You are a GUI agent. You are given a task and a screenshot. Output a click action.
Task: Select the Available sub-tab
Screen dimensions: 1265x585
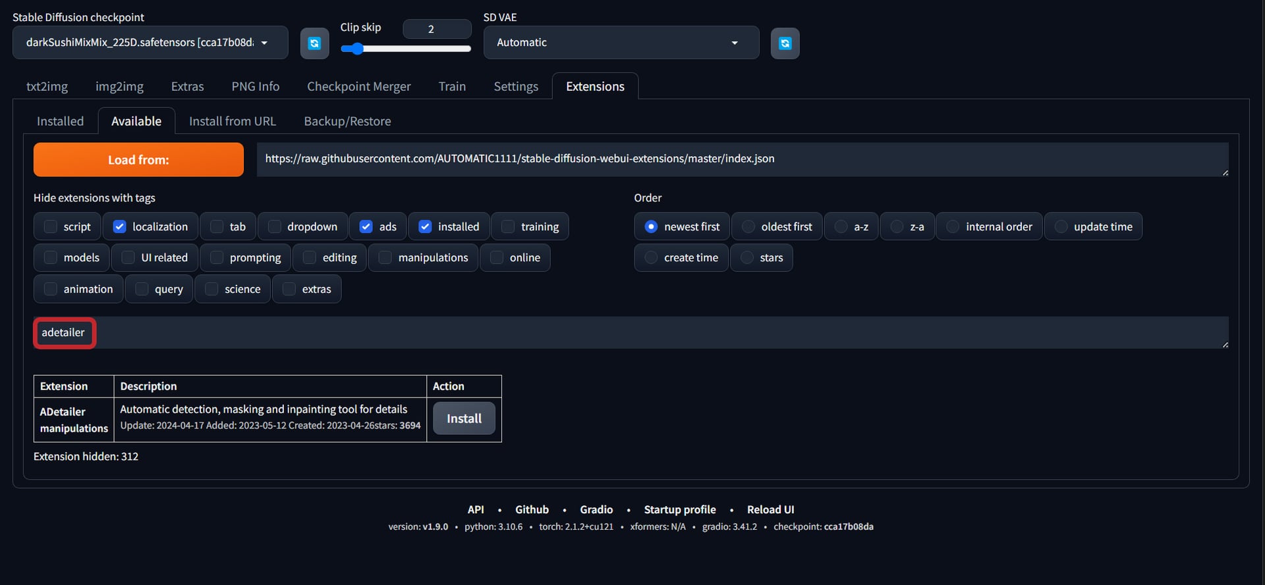136,121
